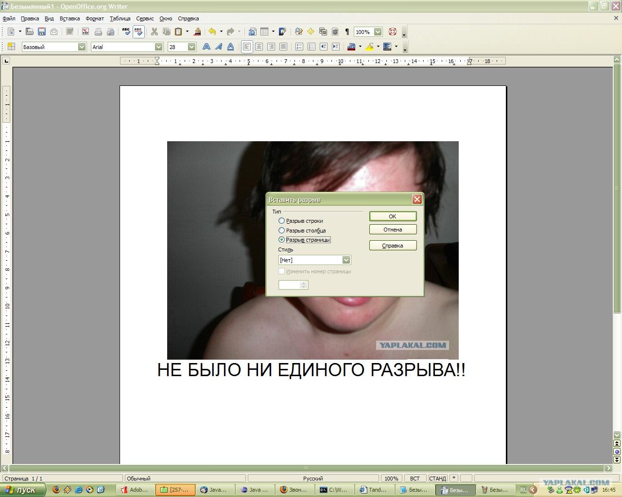Viewport: 622px width, 497px height.
Task: Click the spellcheck ABC icon
Action: [x=126, y=32]
